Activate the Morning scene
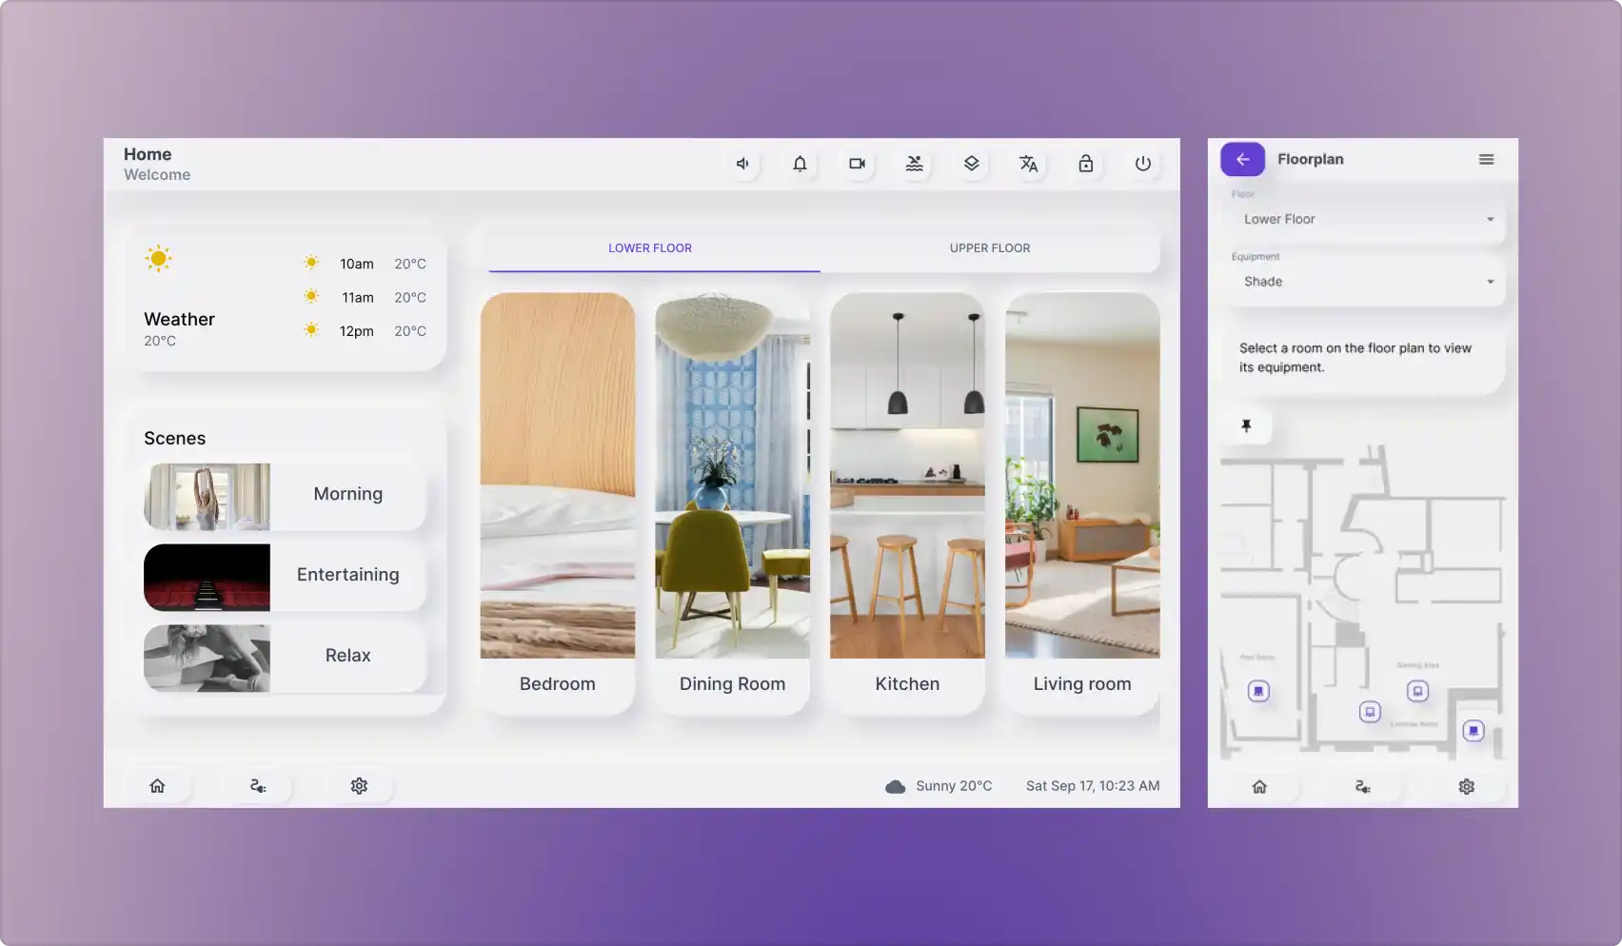The image size is (1622, 946). [x=283, y=494]
